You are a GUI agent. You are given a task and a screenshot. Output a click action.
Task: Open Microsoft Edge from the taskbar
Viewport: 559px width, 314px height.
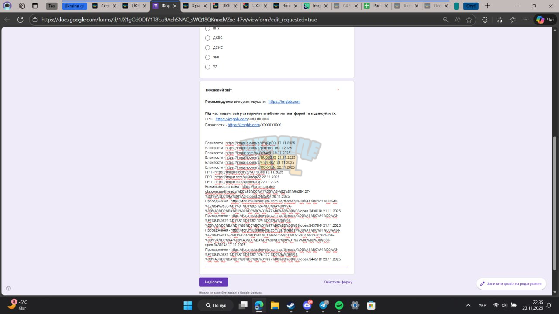[x=259, y=305]
